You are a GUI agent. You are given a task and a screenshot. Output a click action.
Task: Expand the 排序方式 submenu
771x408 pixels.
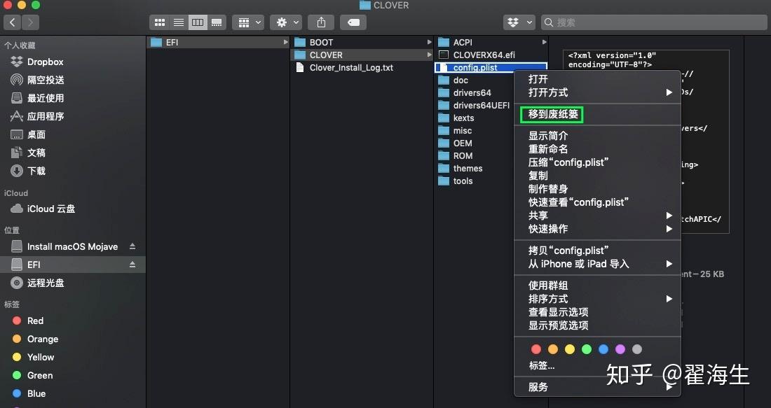tap(597, 299)
